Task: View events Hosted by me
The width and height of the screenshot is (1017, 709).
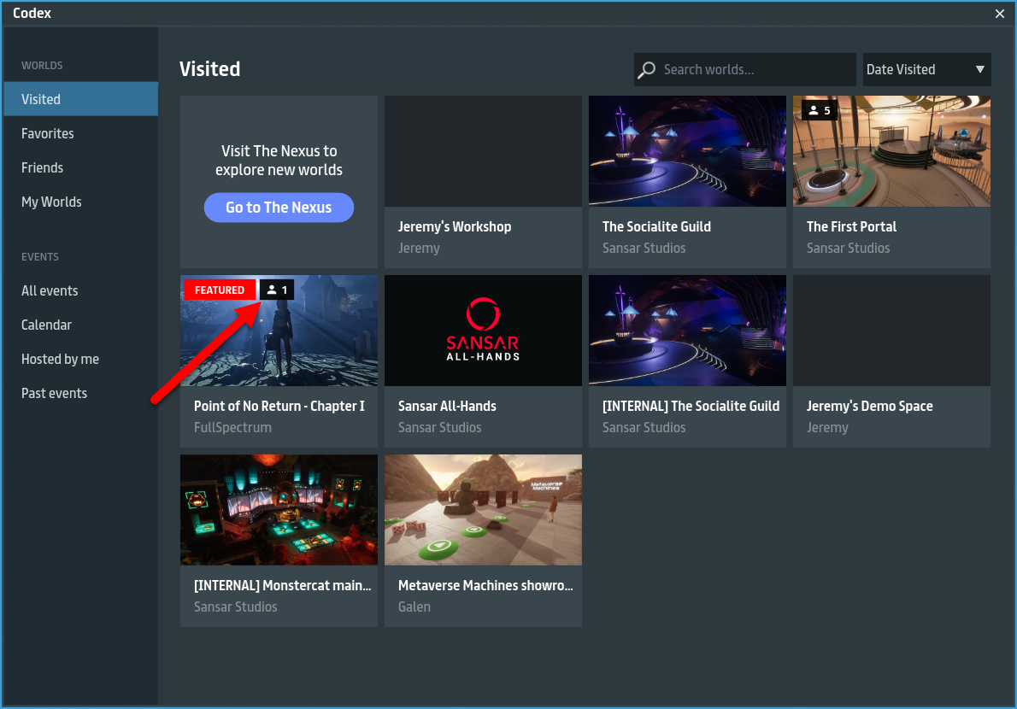Action: click(x=60, y=359)
